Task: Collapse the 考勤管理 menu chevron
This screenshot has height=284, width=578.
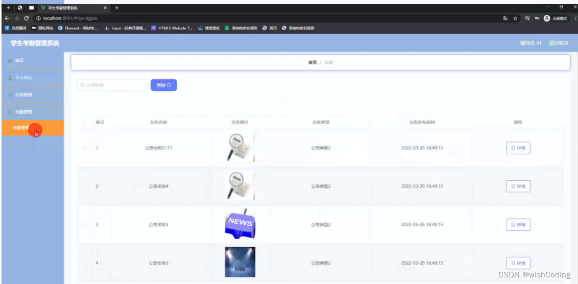Action: point(57,112)
